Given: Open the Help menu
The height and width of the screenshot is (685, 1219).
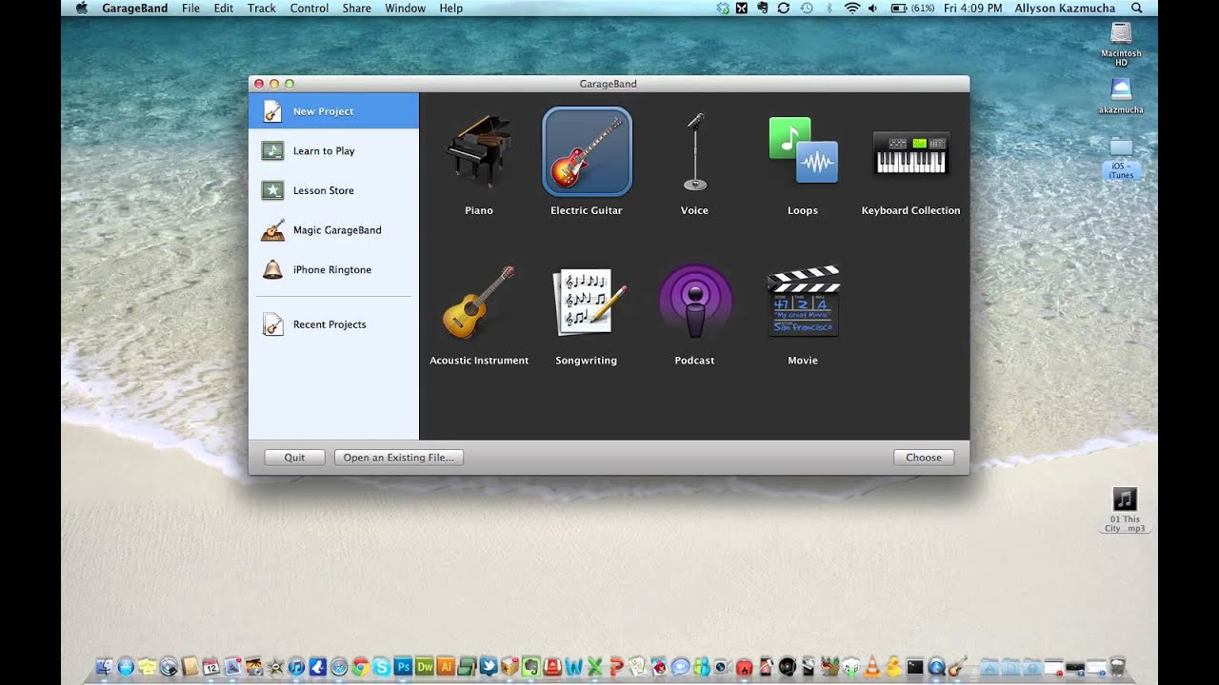Looking at the screenshot, I should coord(451,8).
